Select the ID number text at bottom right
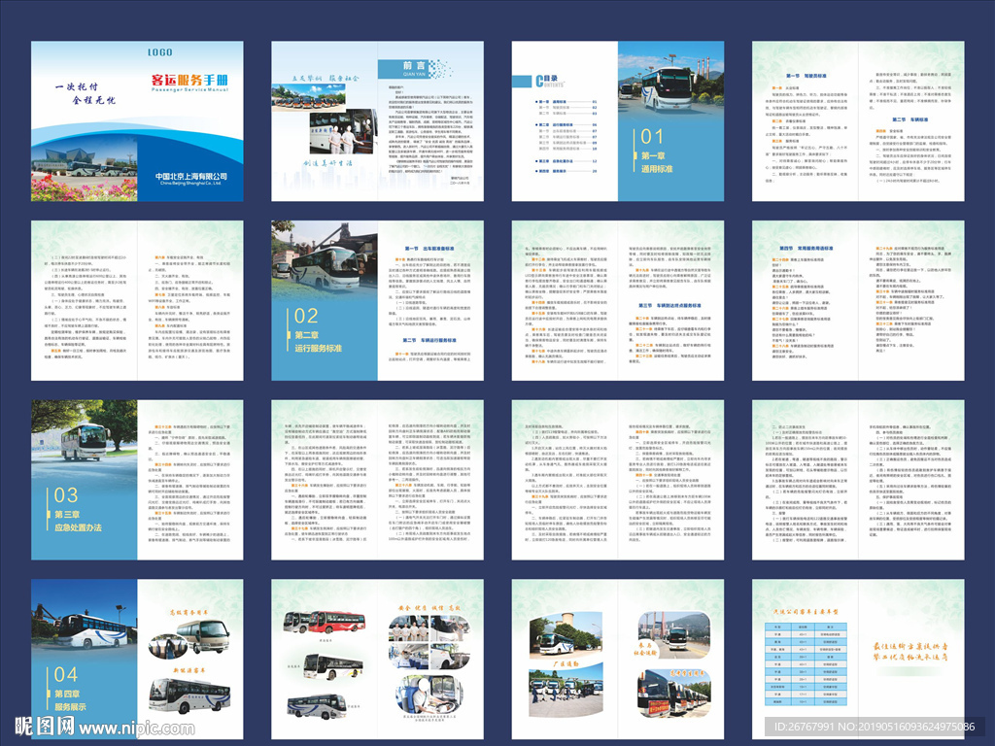995x746 pixels. (x=872, y=728)
